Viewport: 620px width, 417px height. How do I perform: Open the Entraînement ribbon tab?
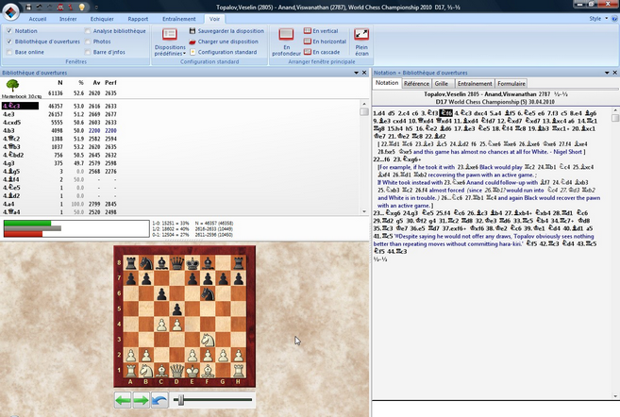pos(179,19)
